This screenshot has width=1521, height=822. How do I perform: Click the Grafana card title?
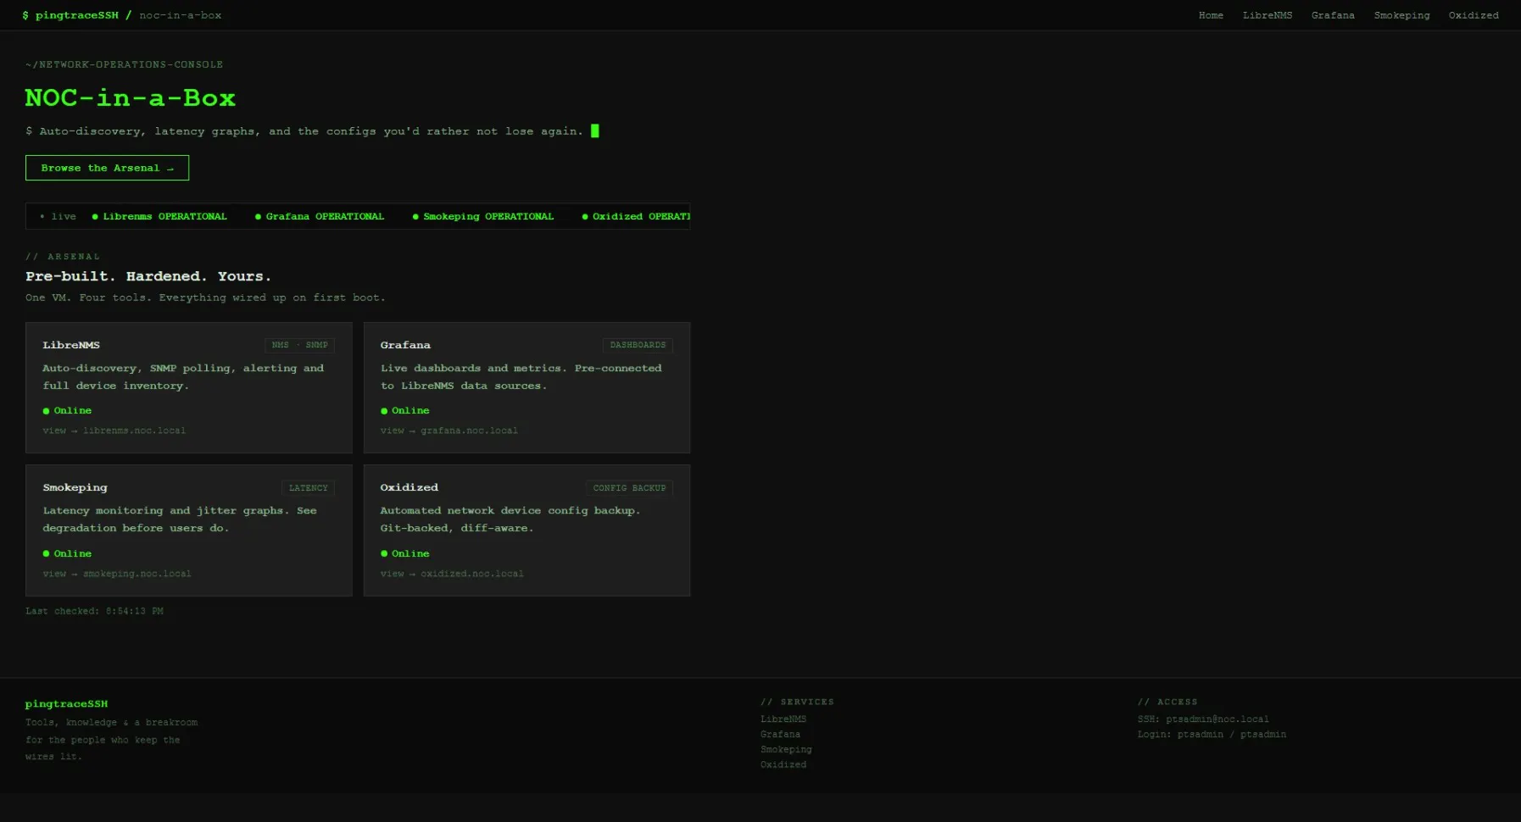(405, 345)
